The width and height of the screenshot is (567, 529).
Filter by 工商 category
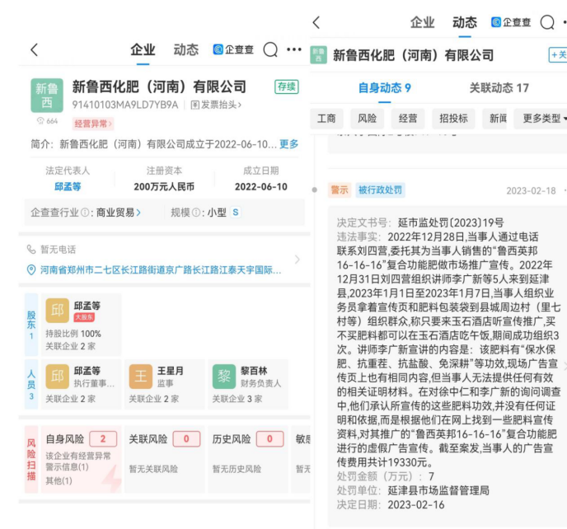(x=326, y=119)
